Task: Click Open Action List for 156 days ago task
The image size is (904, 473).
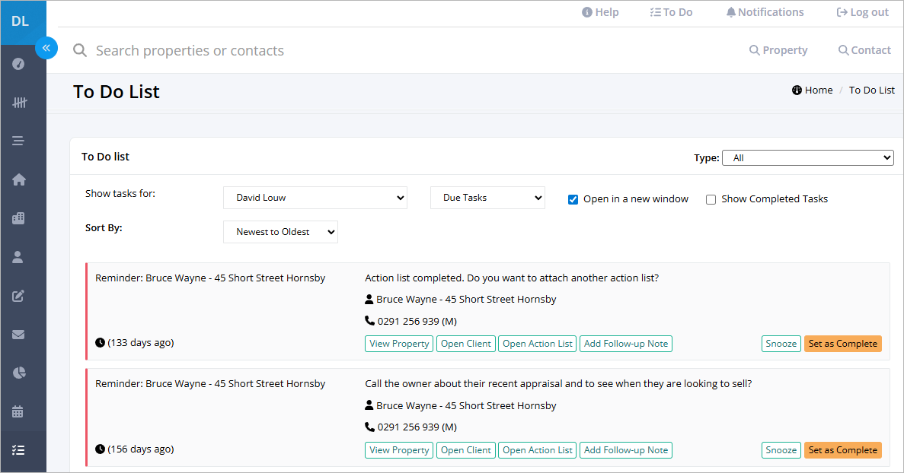Action: click(538, 450)
